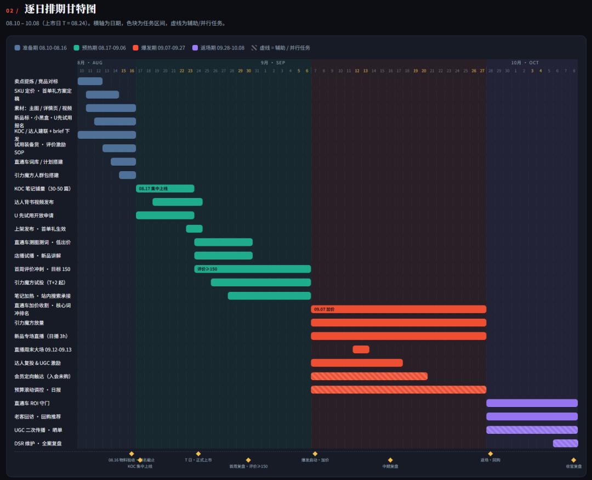Click the DSR 维护·全案复盘 row label
Screen dimensions: 592x480
pyautogui.click(x=38, y=443)
